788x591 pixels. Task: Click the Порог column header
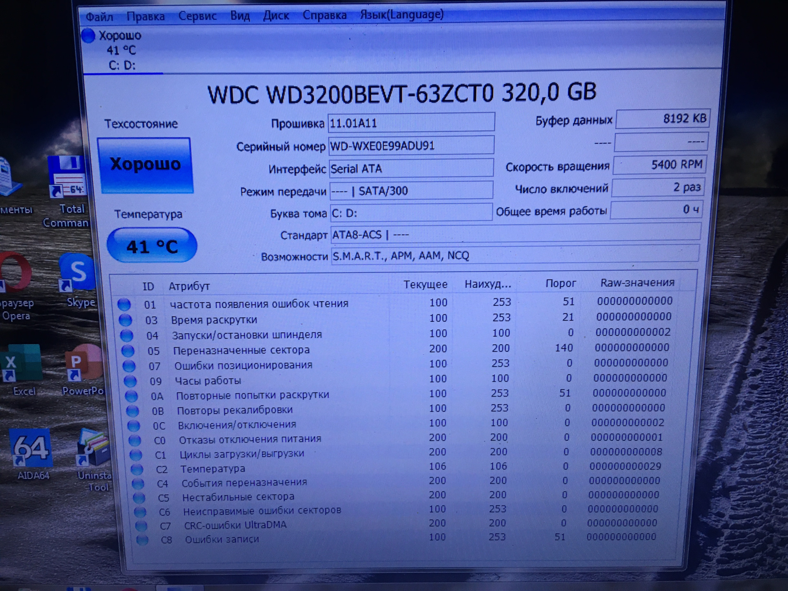click(x=561, y=283)
